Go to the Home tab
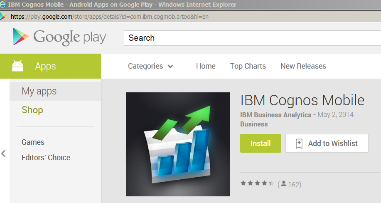This screenshot has height=203, width=381. point(206,66)
